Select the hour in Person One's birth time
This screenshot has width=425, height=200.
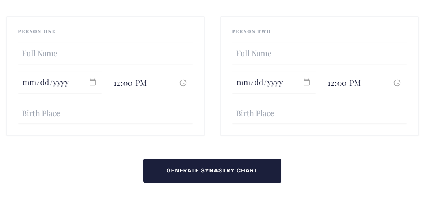tap(117, 83)
